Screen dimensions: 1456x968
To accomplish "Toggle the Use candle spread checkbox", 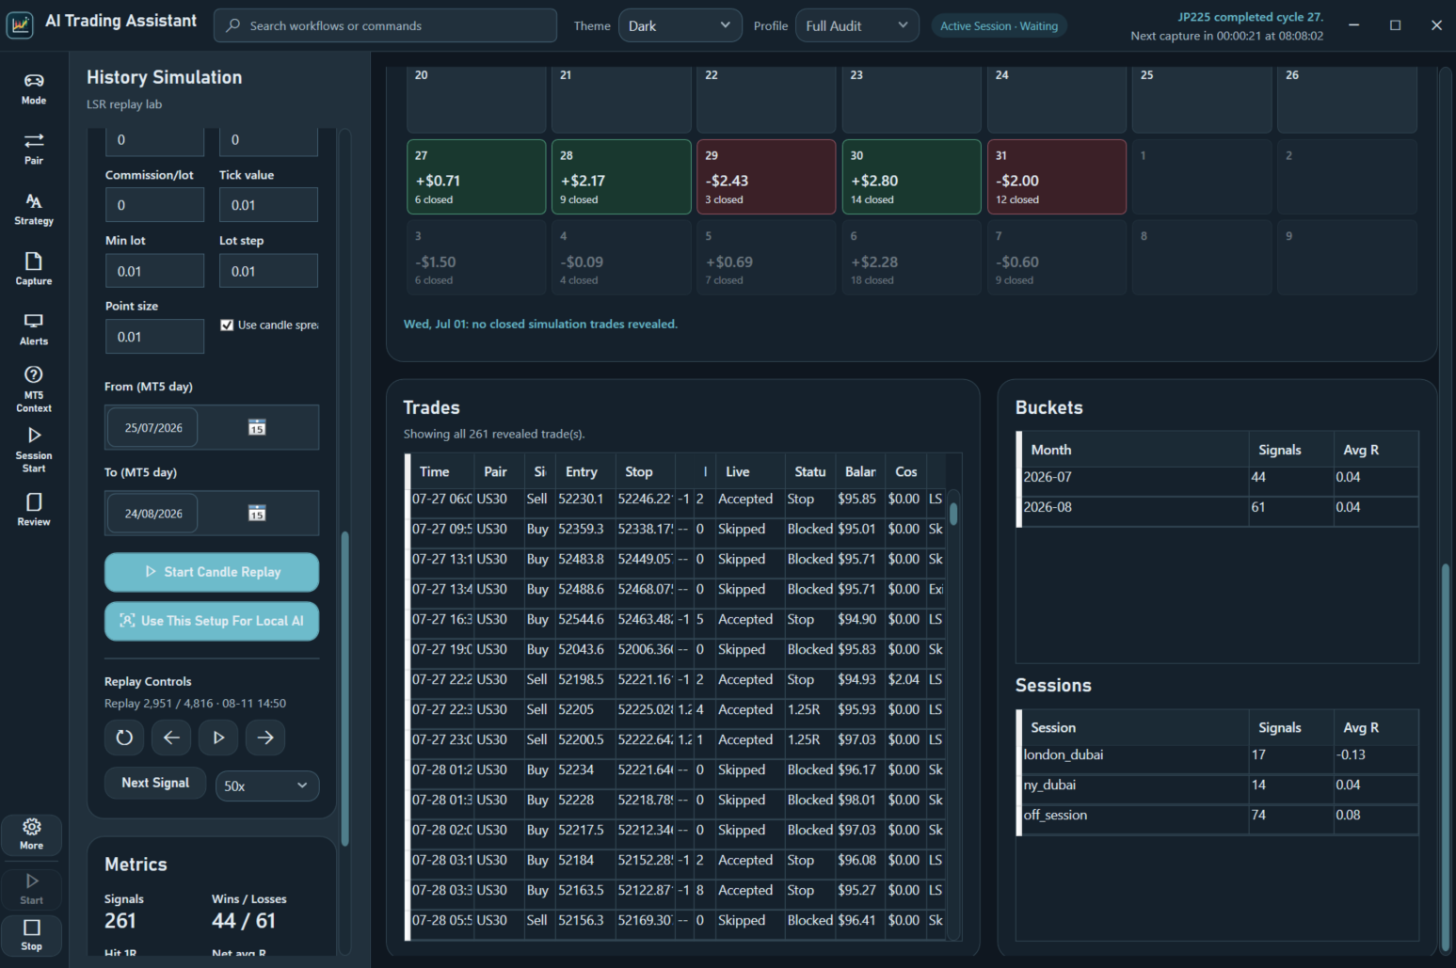I will (227, 325).
